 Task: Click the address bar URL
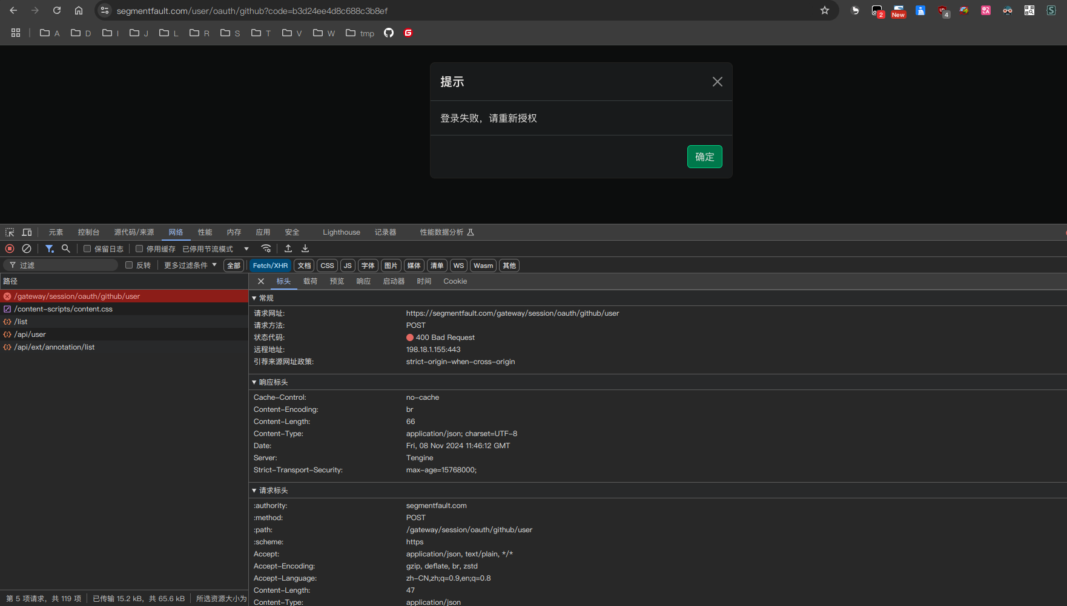(x=252, y=11)
